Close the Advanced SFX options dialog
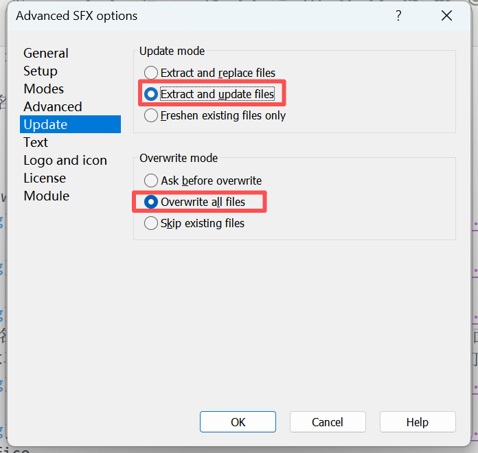This screenshot has width=478, height=453. (x=447, y=16)
